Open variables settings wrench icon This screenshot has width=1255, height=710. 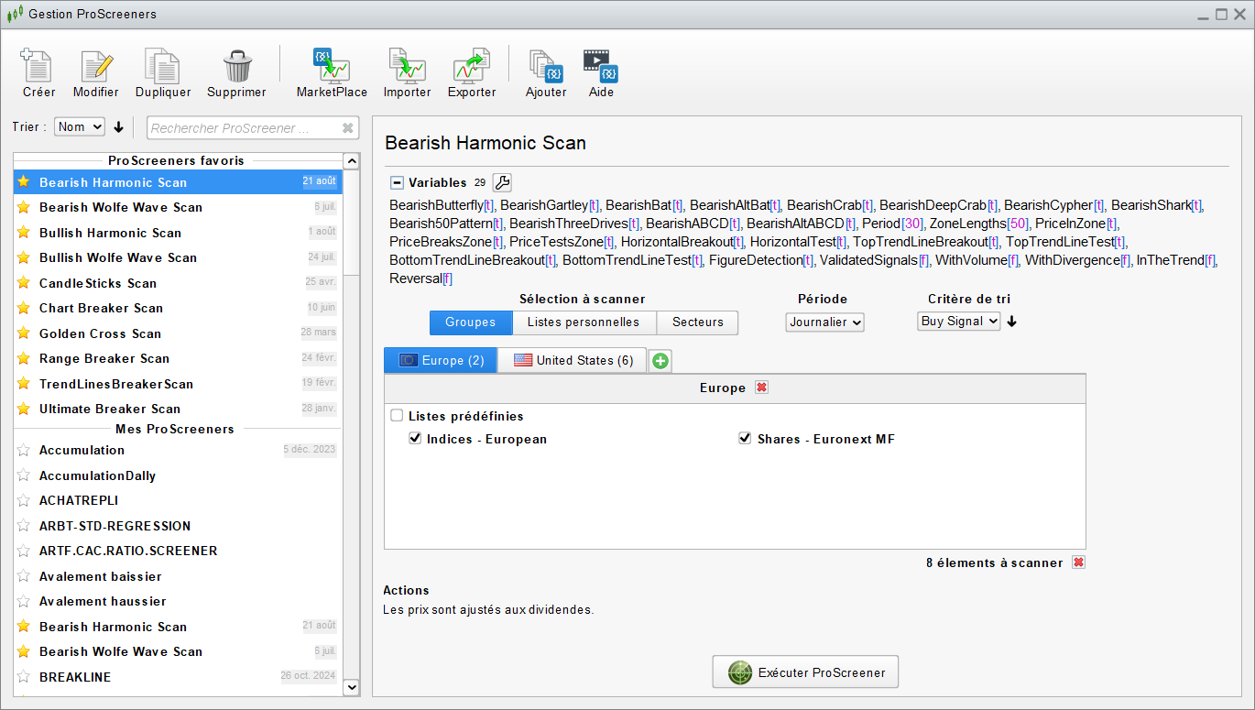[502, 182]
